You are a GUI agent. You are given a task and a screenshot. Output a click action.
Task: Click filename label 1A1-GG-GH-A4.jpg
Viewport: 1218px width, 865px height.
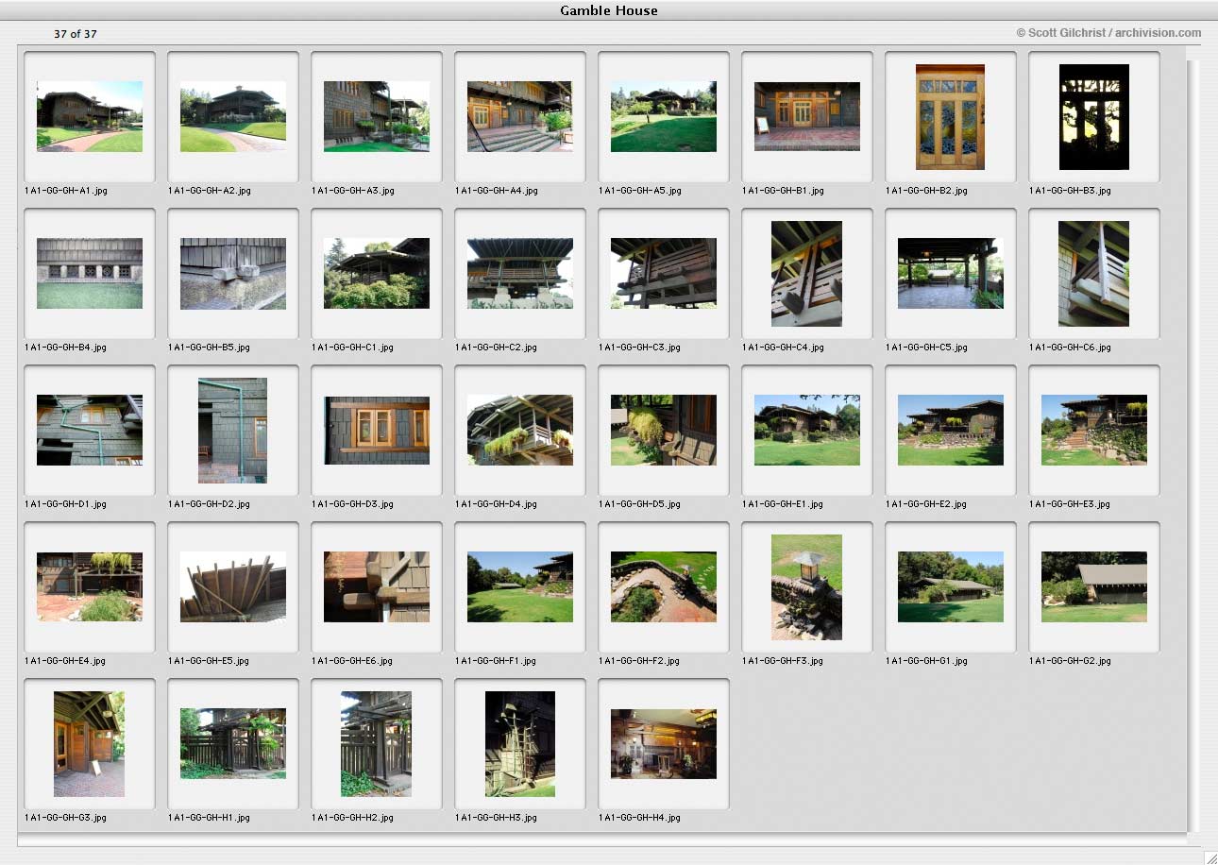tap(497, 191)
